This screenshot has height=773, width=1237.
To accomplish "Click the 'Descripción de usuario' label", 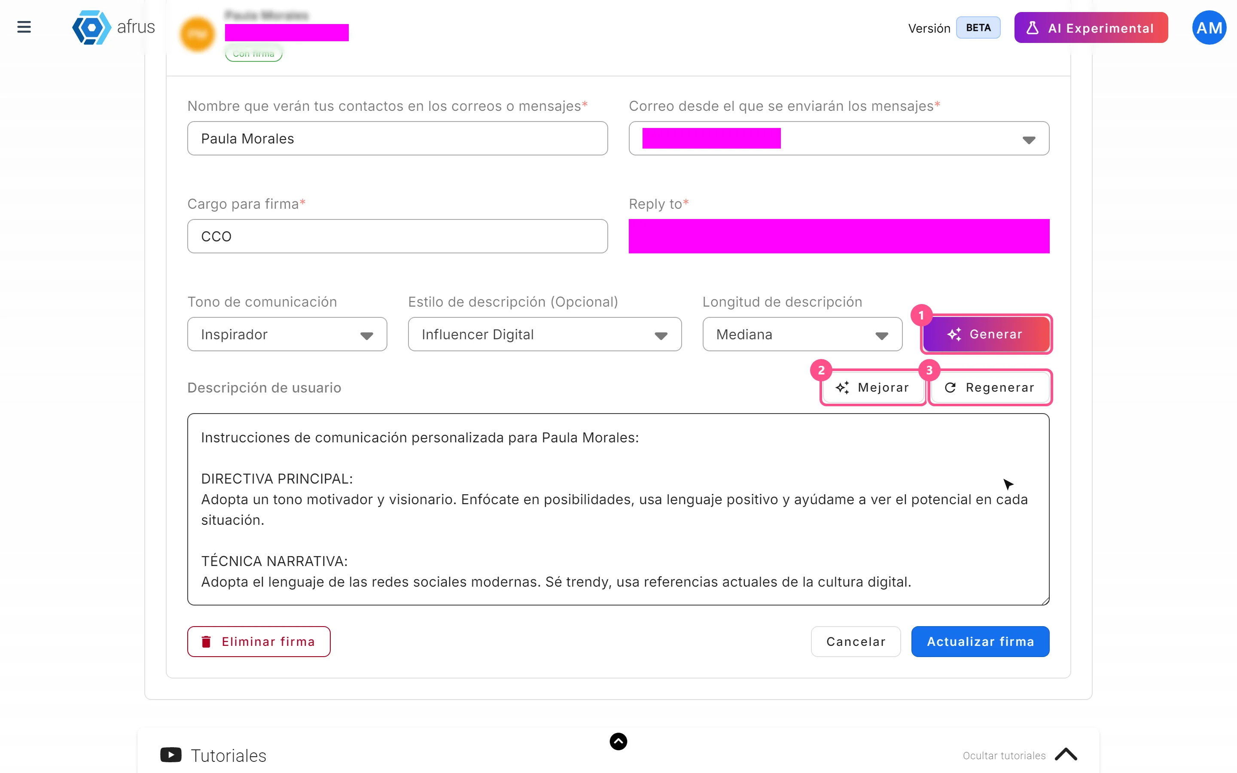I will point(264,387).
